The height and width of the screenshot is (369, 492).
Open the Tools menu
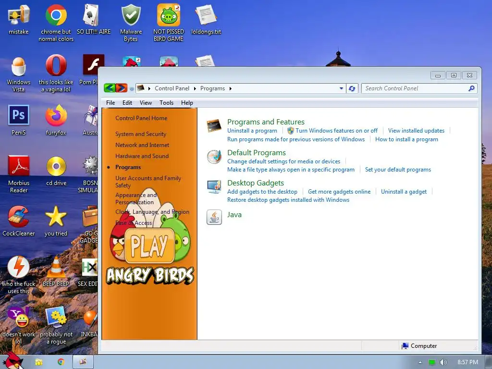pyautogui.click(x=166, y=103)
